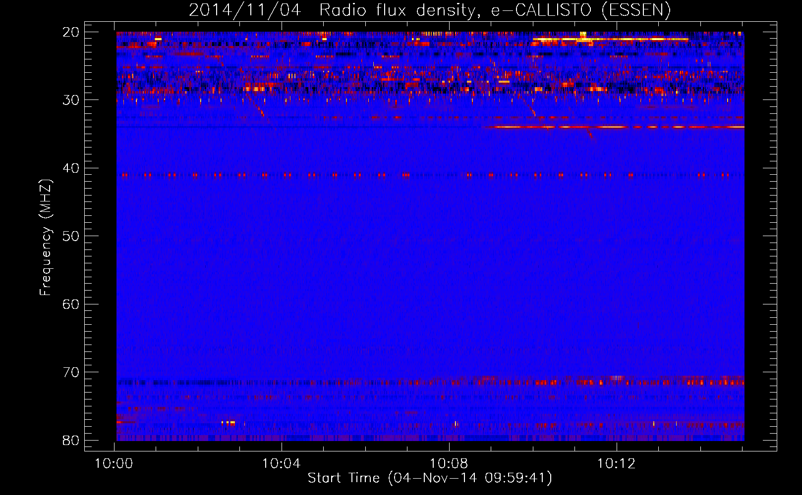Click the 60 MHz frequency tick label

[71, 304]
